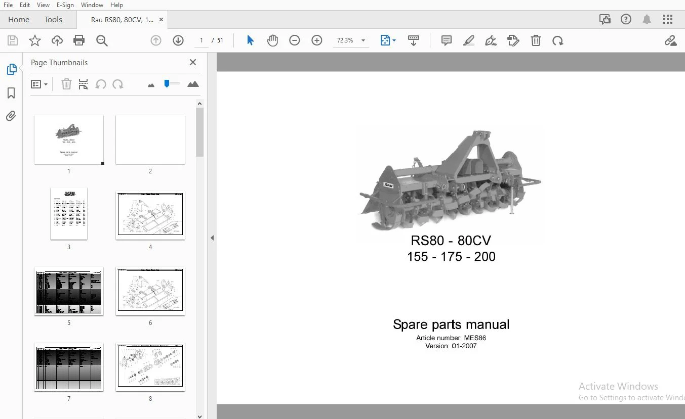The height and width of the screenshot is (419, 685).
Task: Open the share-for-review chat icon
Action: click(x=605, y=19)
